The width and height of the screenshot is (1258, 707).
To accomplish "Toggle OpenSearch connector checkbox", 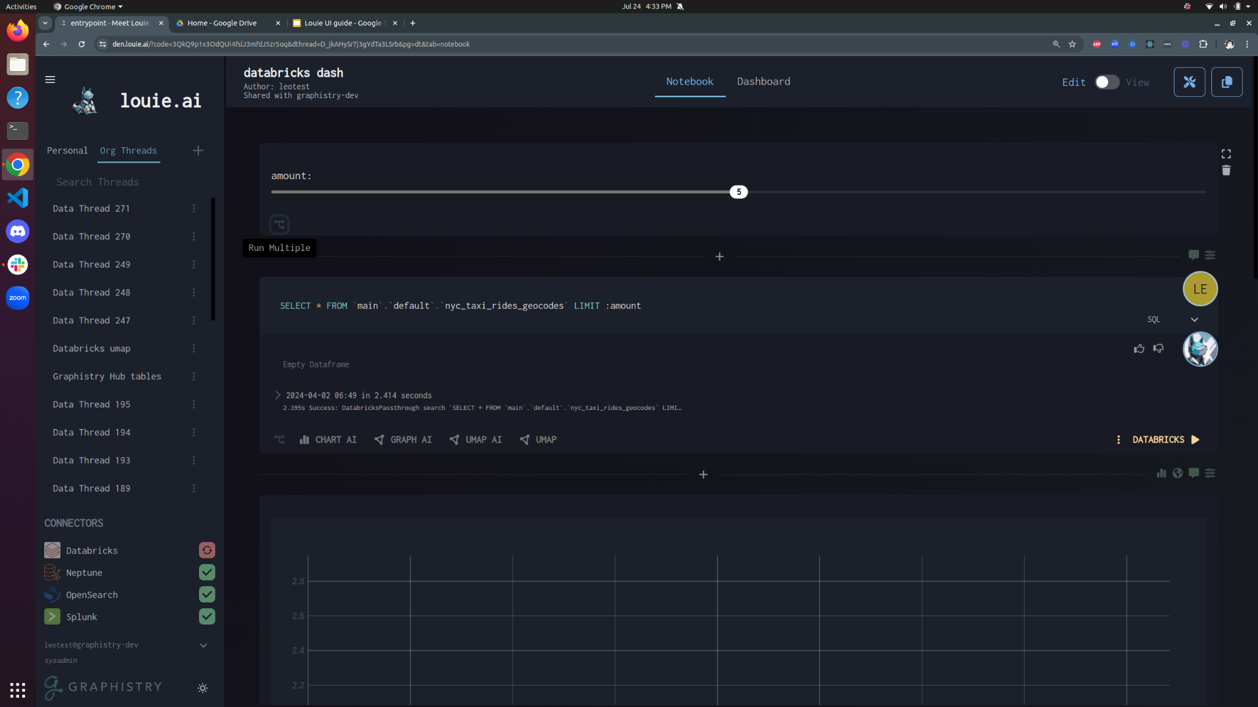I will coord(207,595).
